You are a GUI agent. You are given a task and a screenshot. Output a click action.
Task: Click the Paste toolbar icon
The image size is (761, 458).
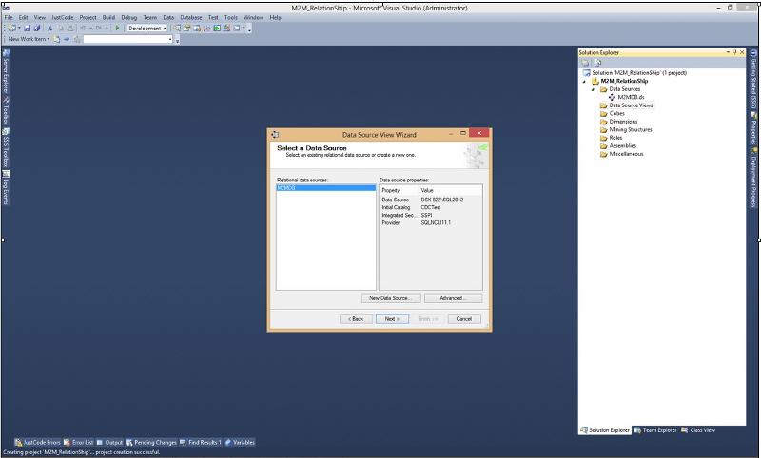pos(70,29)
